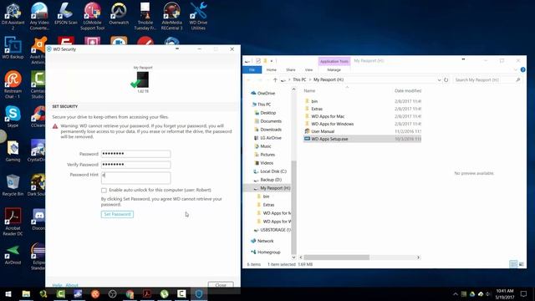Select the User Manual file
This screenshot has height=301, width=535.
323,131
